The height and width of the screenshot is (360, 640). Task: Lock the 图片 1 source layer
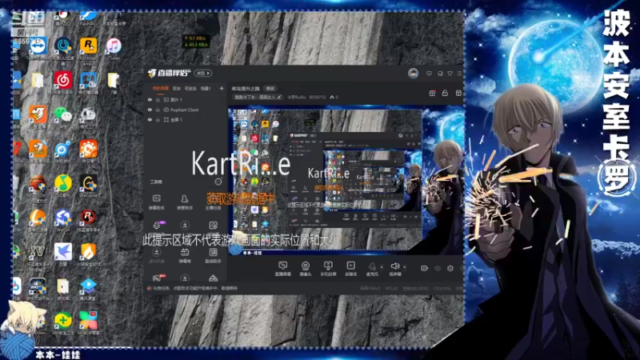click(158, 99)
